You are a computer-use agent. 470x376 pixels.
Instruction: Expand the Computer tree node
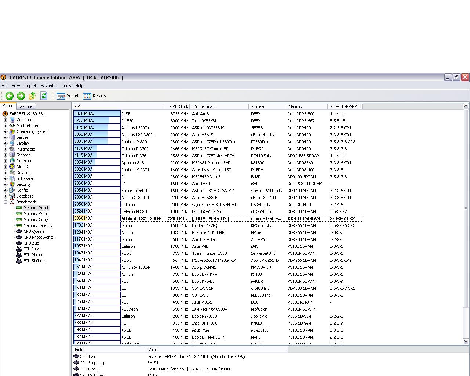click(5, 120)
